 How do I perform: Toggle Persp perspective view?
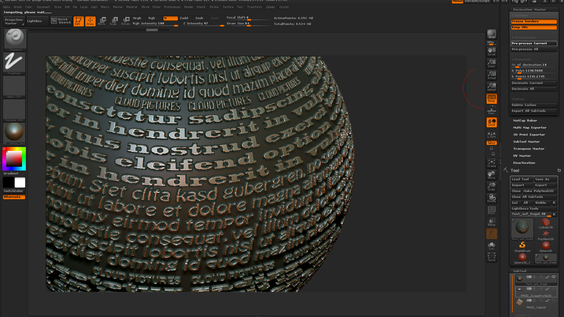coord(491,98)
